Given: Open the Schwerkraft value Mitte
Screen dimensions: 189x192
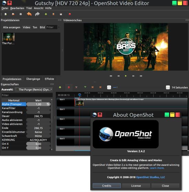Looking at the screenshot, I should tap(38, 136).
